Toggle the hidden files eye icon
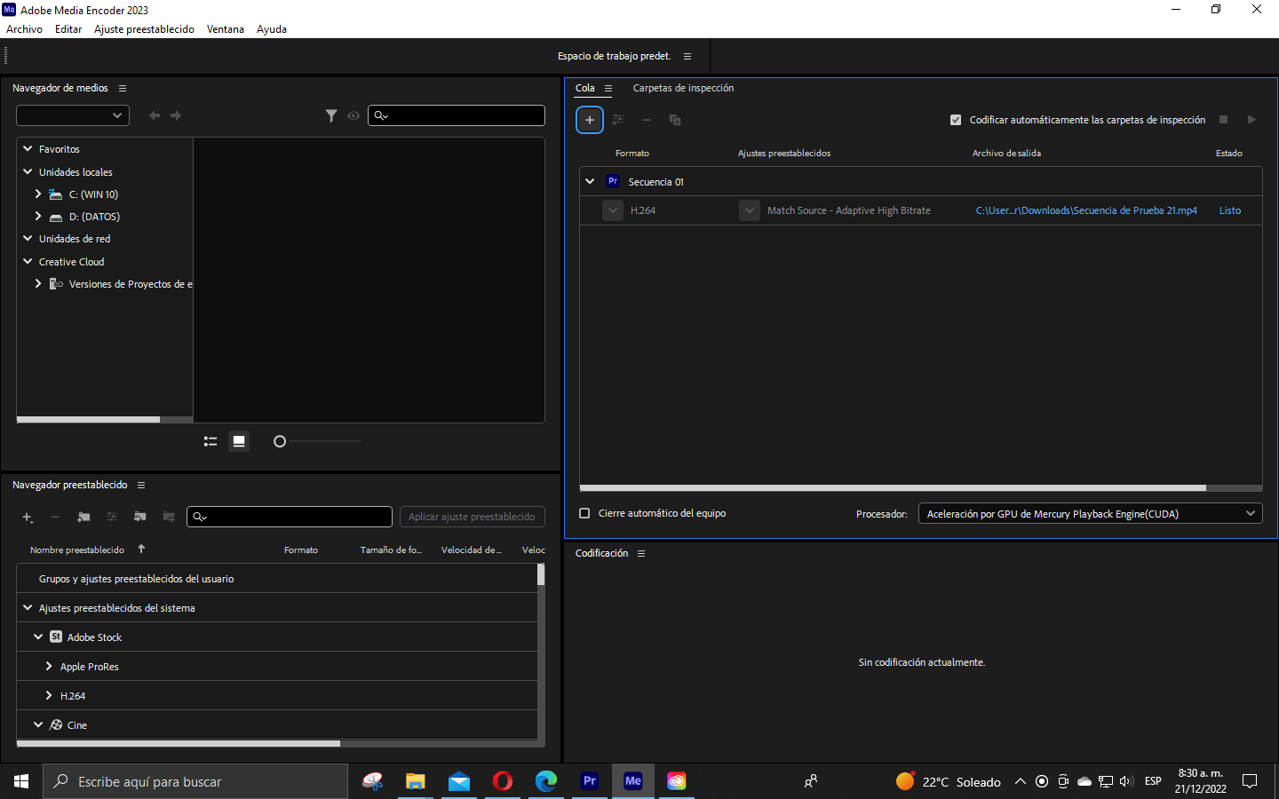This screenshot has height=799, width=1279. coord(354,115)
